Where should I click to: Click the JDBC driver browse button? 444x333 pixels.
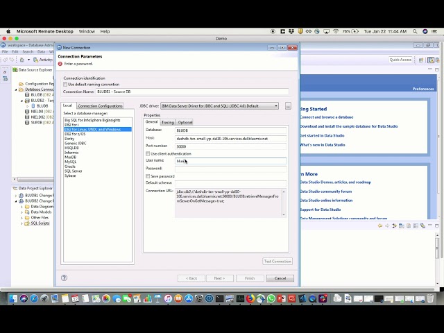(288, 106)
